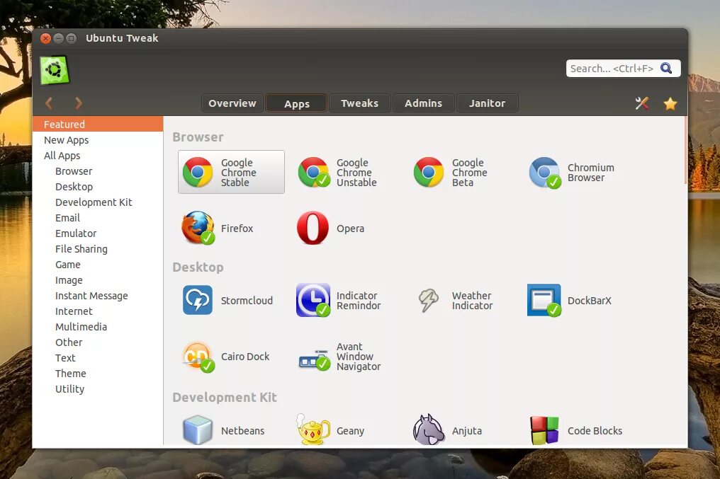This screenshot has height=479, width=720.
Task: Select the Netbeans cube icon
Action: click(x=198, y=430)
